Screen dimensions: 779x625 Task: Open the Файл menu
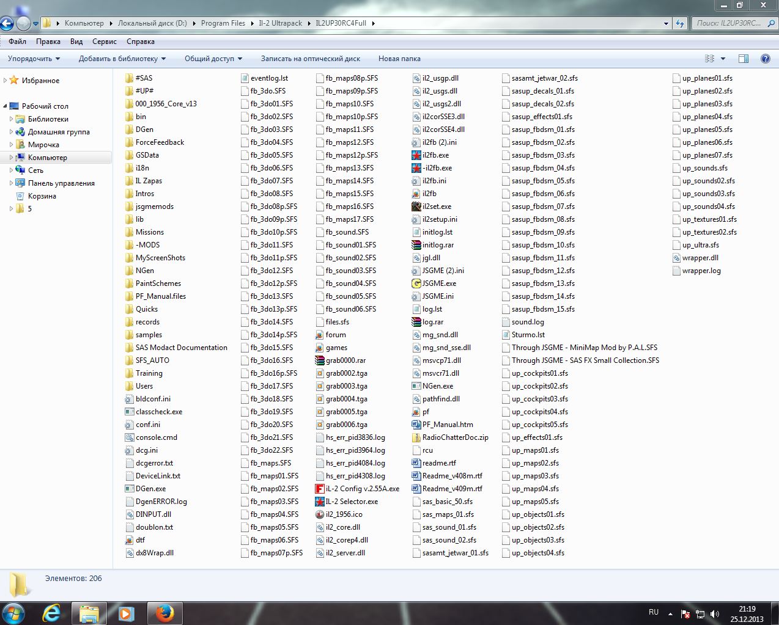(x=18, y=42)
